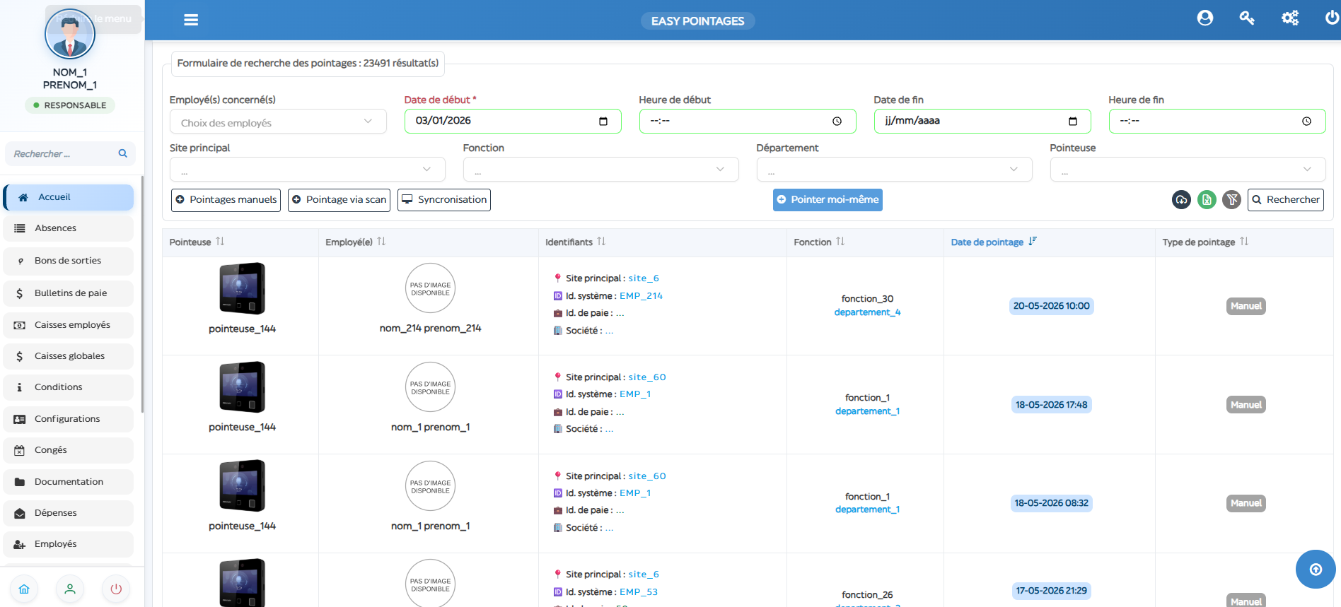Image resolution: width=1341 pixels, height=607 pixels.
Task: Click pointeuse device image for nom_214 row
Action: pos(242,288)
